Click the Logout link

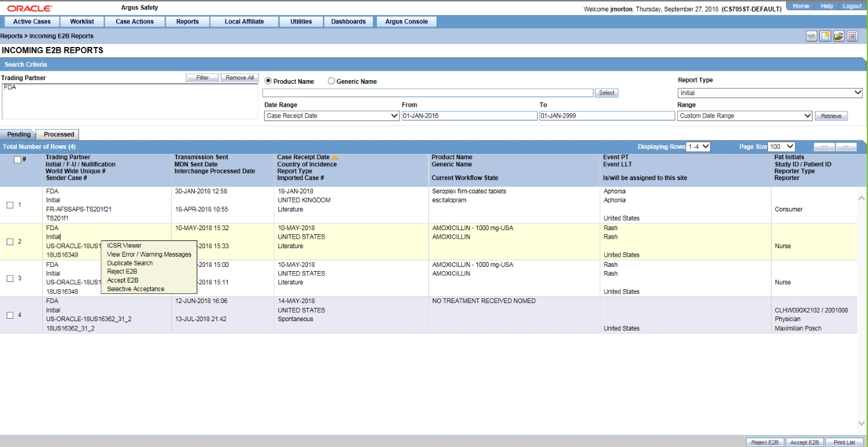point(852,6)
